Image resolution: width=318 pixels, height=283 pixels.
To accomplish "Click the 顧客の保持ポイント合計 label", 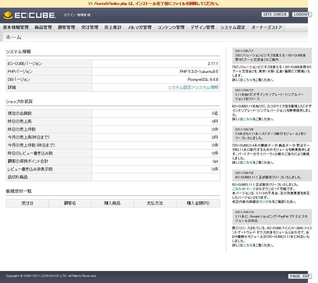I will (x=28, y=161).
